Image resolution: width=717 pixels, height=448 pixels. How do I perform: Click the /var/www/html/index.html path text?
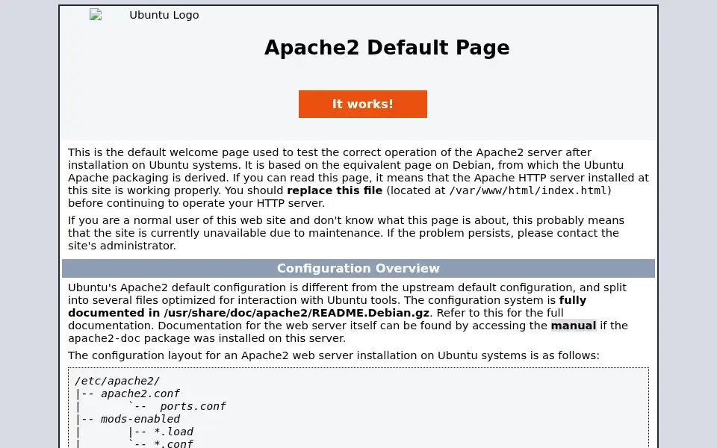point(528,190)
